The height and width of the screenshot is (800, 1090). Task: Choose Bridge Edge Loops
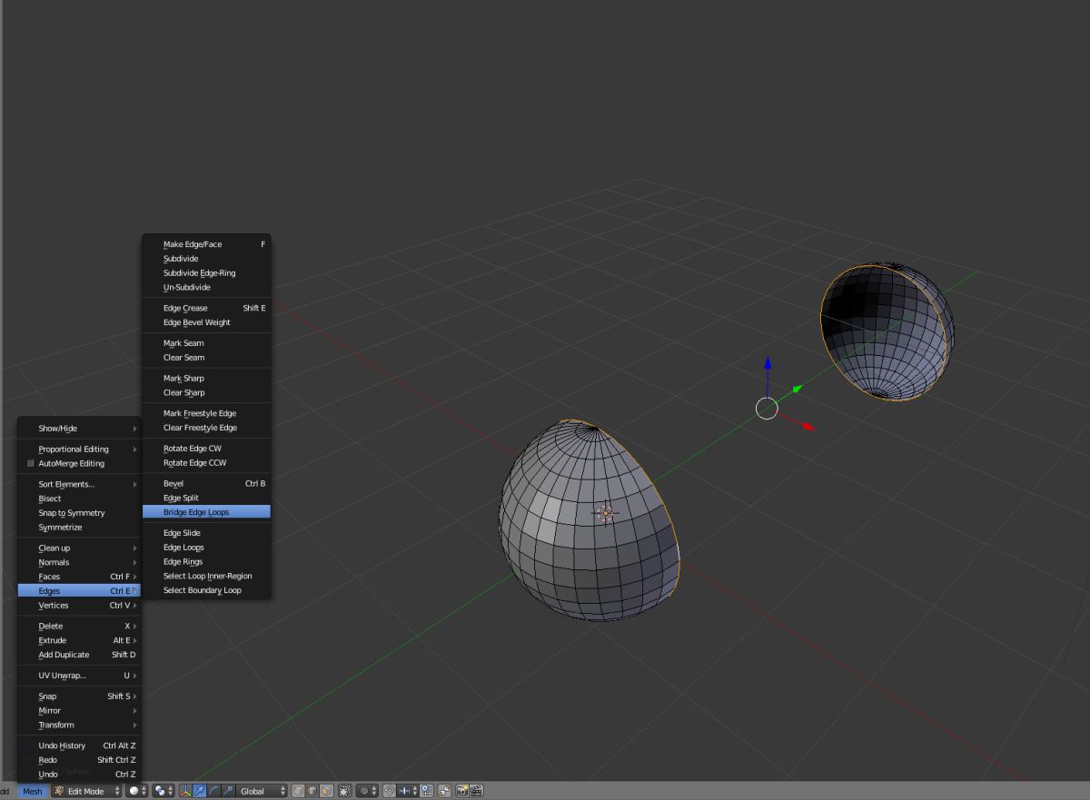point(206,512)
